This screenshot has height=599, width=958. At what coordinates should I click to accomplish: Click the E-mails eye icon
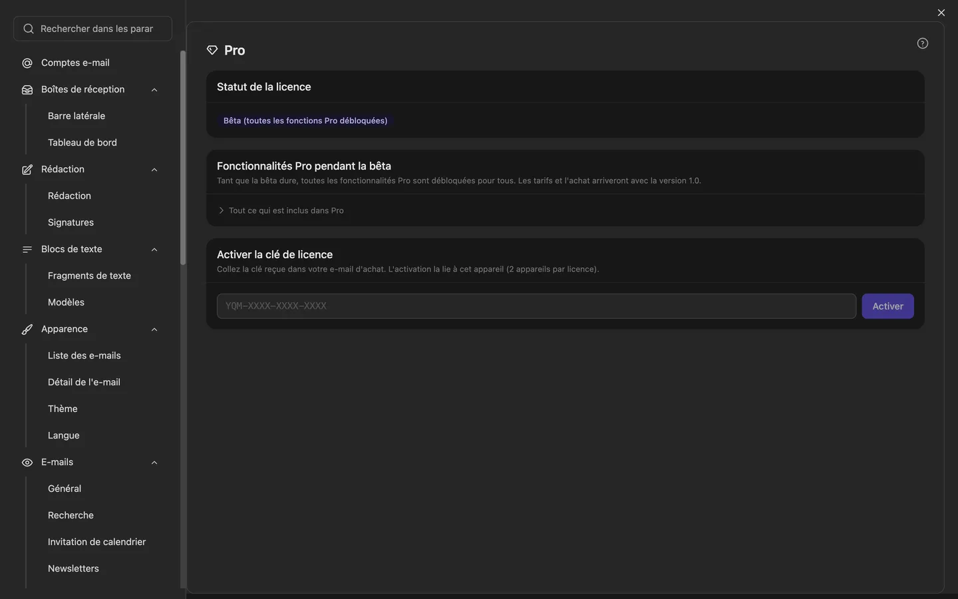pos(27,463)
